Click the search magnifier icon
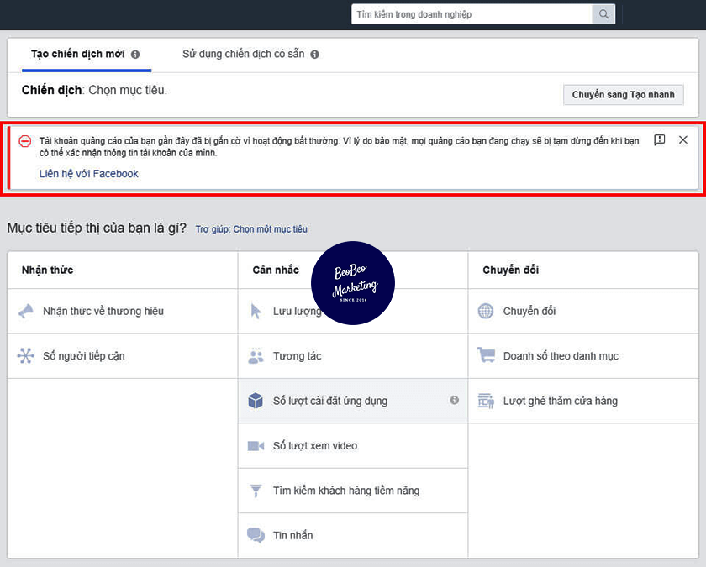This screenshot has height=567, width=706. [x=603, y=14]
